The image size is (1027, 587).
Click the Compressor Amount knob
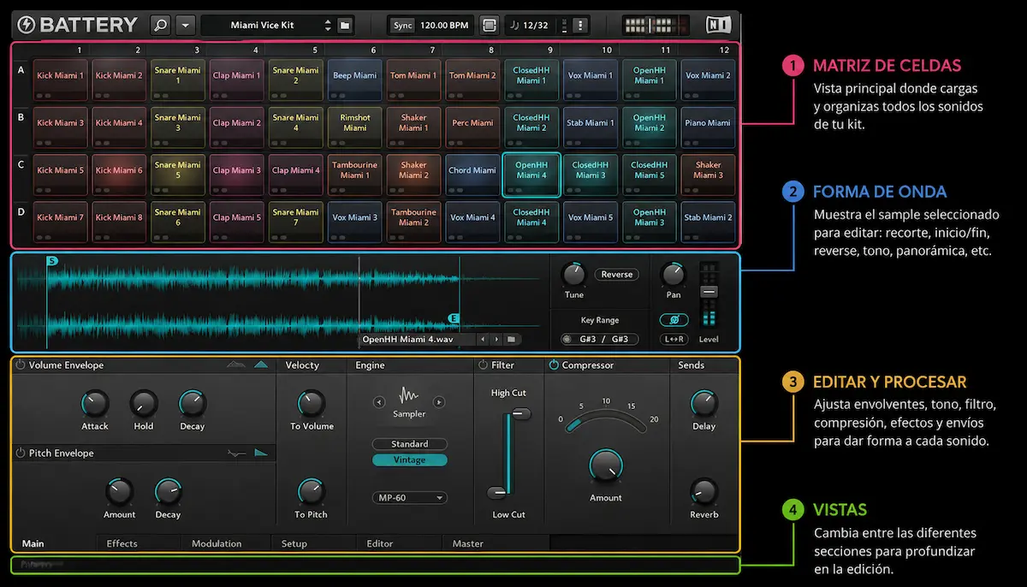606,467
